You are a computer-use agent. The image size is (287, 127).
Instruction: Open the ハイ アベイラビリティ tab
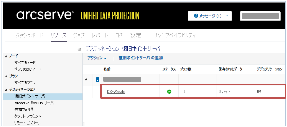point(175,35)
